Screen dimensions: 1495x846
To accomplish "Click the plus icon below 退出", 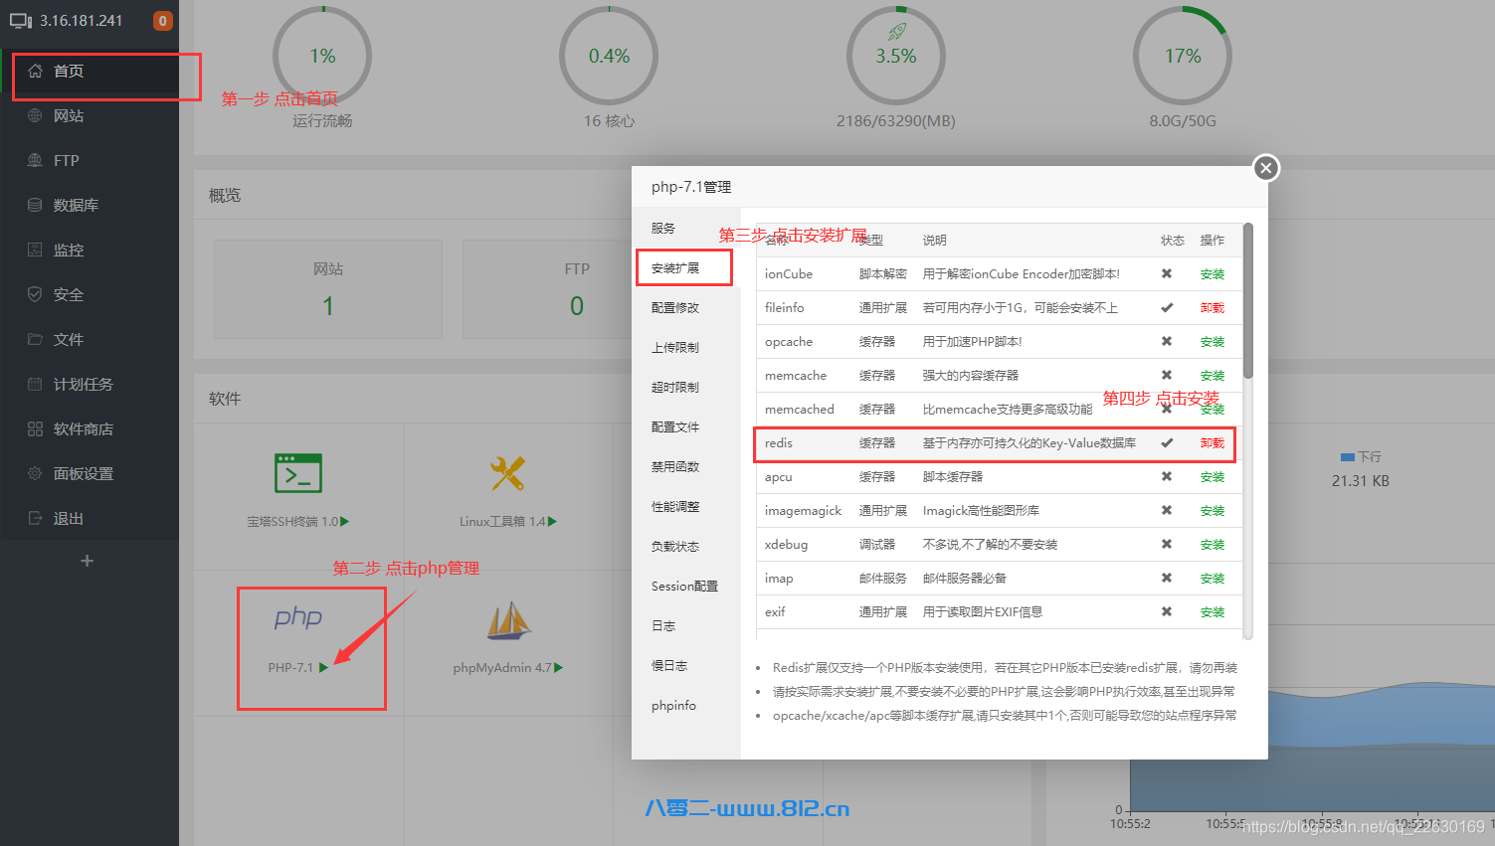I will pyautogui.click(x=88, y=561).
